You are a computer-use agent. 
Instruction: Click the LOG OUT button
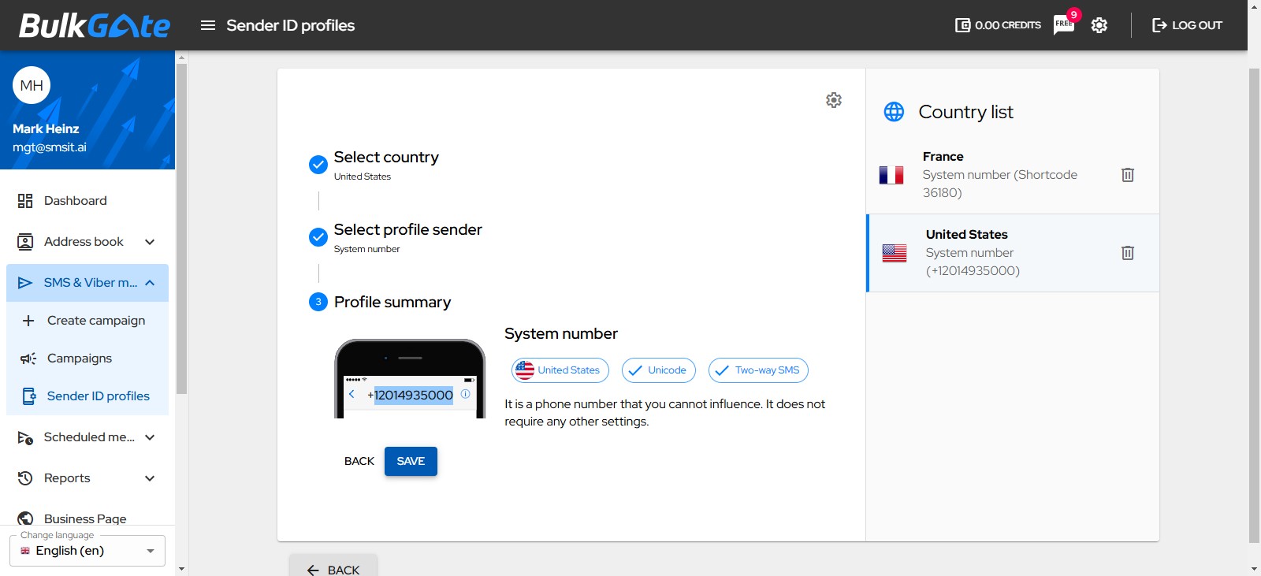1187,25
